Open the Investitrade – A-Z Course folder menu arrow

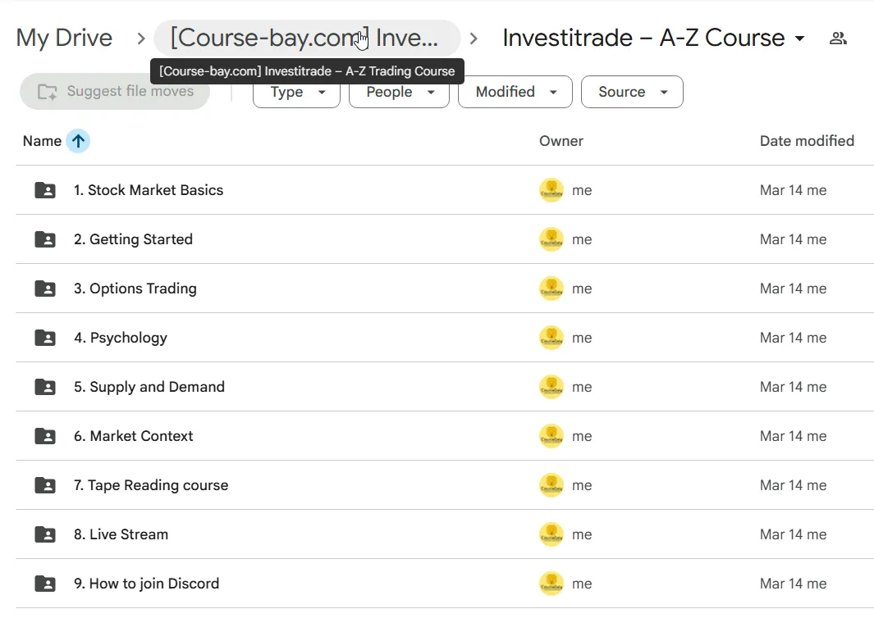[799, 39]
